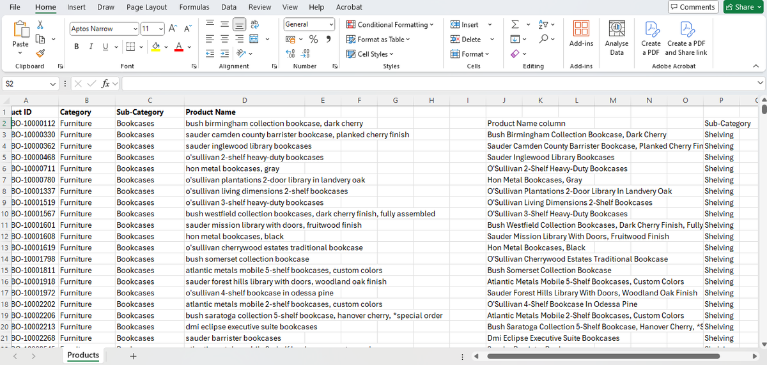
Task: Toggle Bold formatting
Action: [77, 47]
